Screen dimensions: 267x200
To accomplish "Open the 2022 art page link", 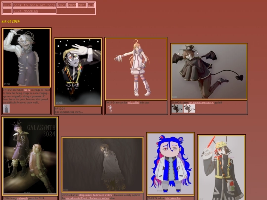I will 72,5.
